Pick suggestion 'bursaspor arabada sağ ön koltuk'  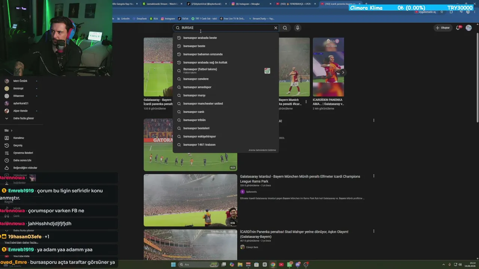(x=226, y=62)
